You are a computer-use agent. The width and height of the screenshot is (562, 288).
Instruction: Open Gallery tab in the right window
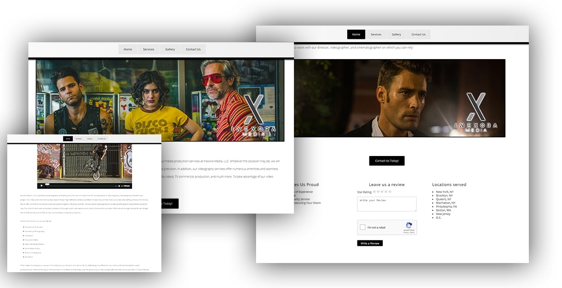tap(396, 35)
